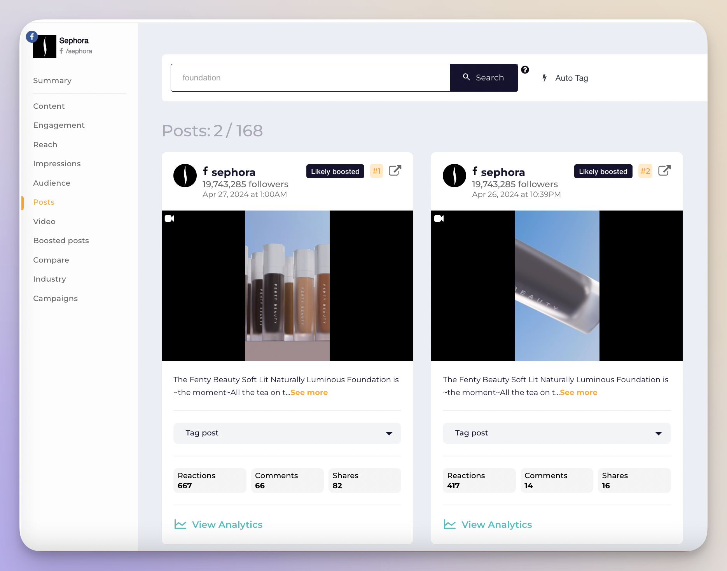
Task: Click the analytics chart icon on post #1
Action: [180, 524]
